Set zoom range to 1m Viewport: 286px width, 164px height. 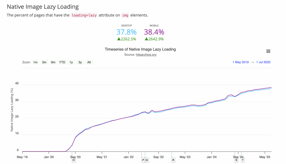pyautogui.click(x=35, y=62)
